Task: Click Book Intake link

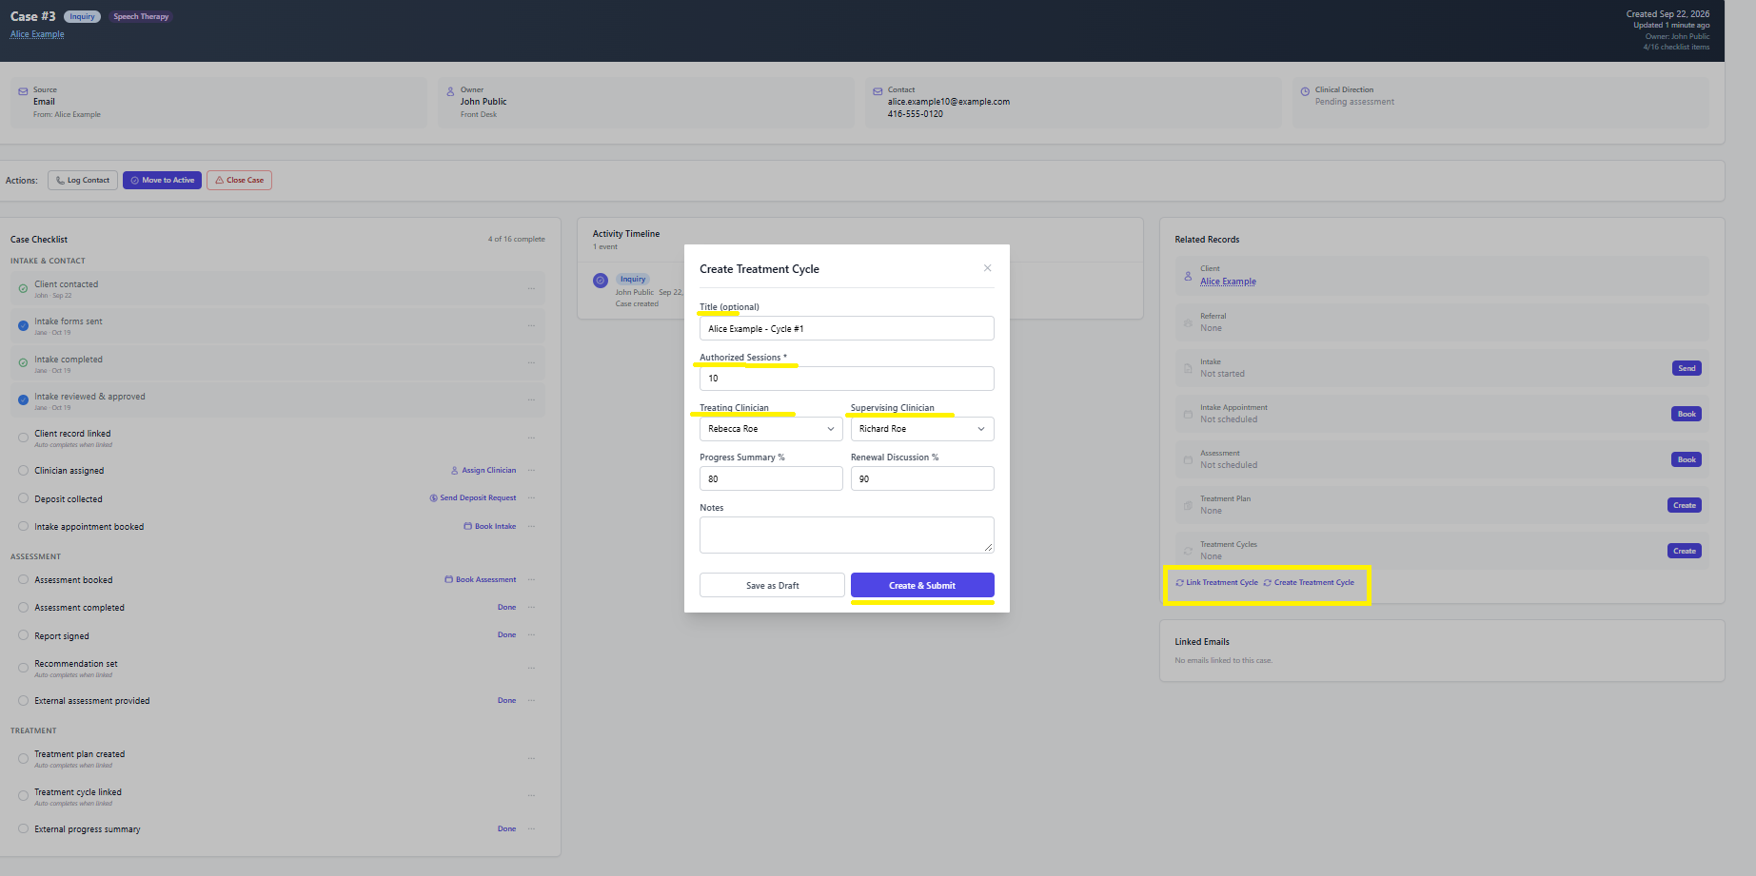Action: click(489, 526)
